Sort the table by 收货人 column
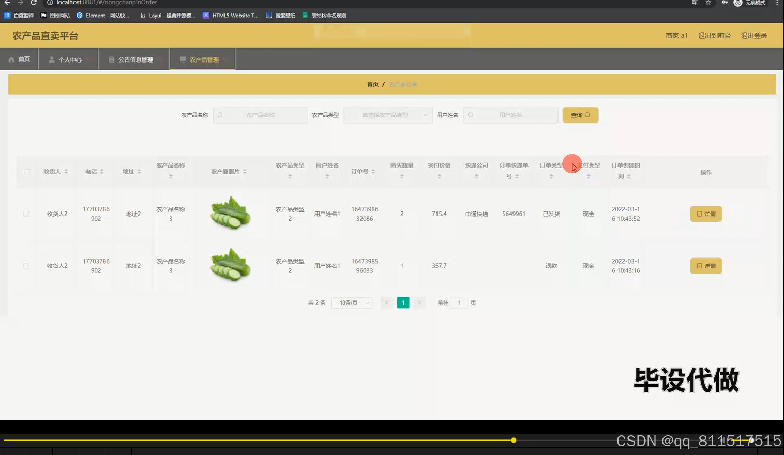 click(66, 172)
